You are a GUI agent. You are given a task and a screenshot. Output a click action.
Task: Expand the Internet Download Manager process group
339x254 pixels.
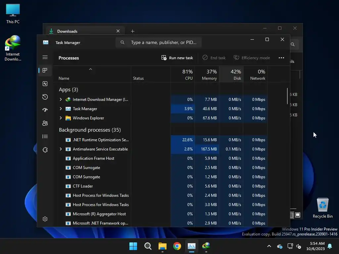point(61,99)
